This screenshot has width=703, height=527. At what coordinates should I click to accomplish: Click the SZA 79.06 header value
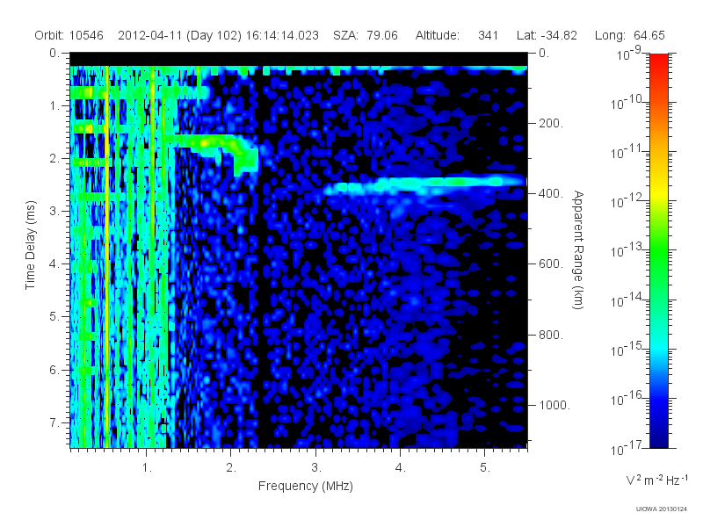(x=366, y=35)
